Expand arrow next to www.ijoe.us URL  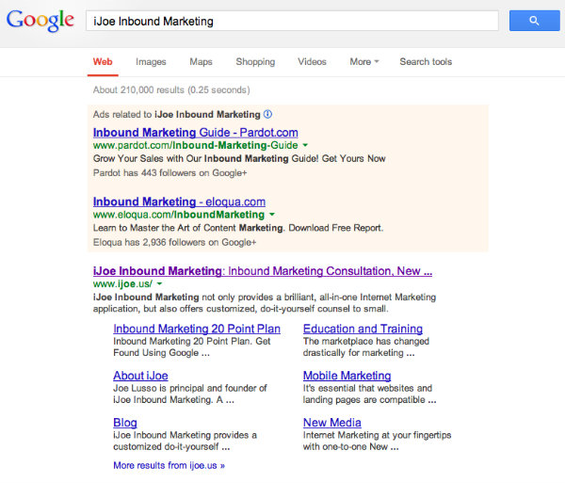coord(160,283)
